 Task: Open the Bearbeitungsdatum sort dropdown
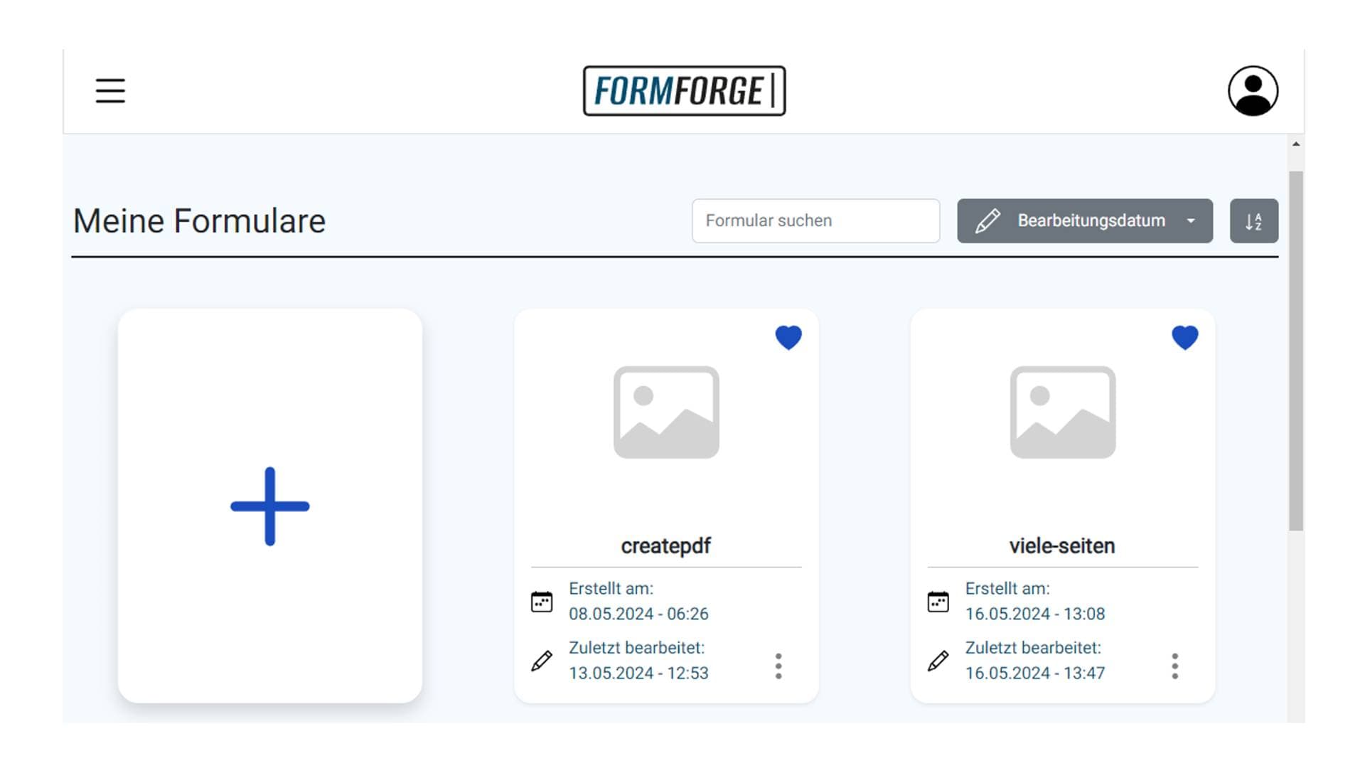(x=1085, y=221)
